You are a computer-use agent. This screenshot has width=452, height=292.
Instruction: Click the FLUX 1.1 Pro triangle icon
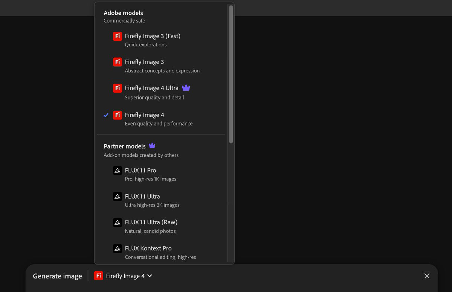coord(118,170)
